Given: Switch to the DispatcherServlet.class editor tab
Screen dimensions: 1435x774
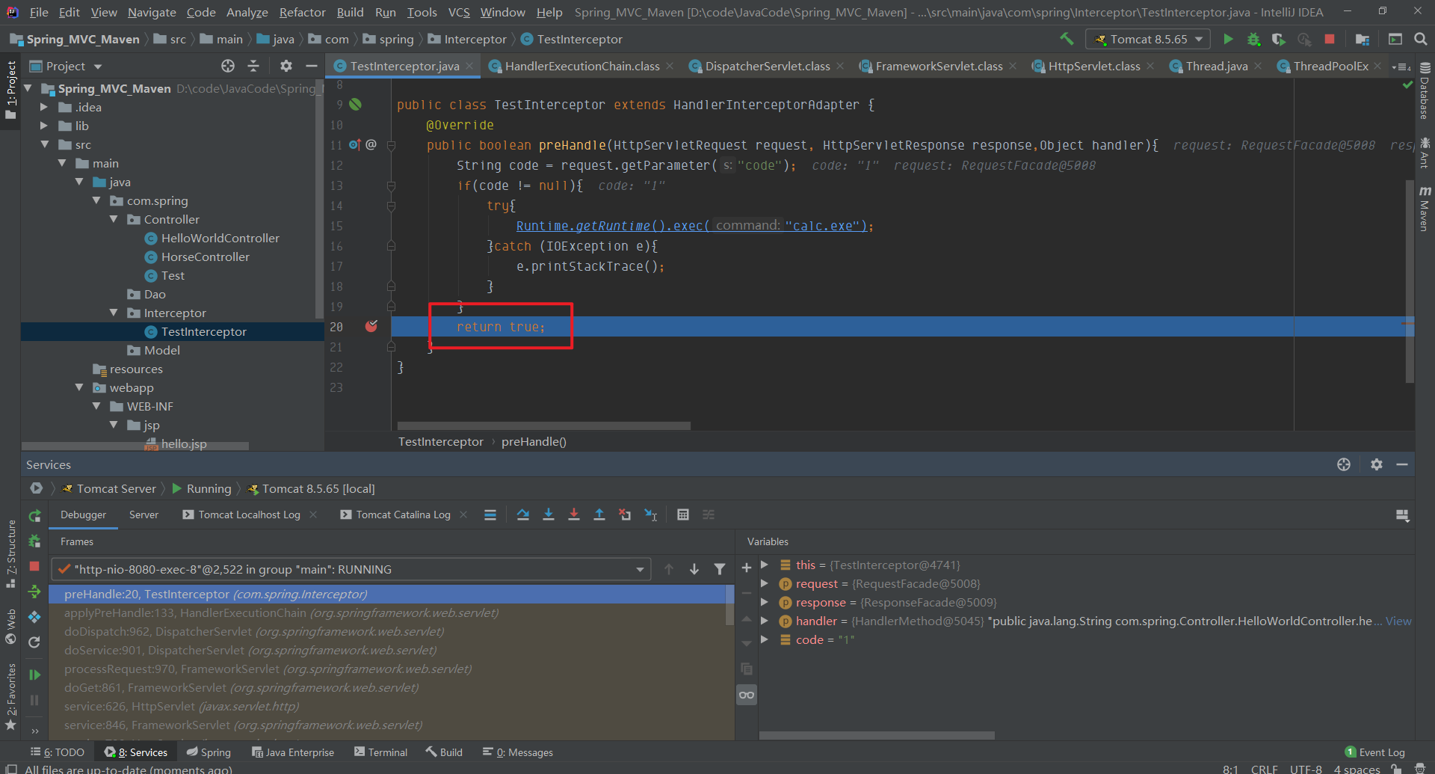Looking at the screenshot, I should point(767,66).
